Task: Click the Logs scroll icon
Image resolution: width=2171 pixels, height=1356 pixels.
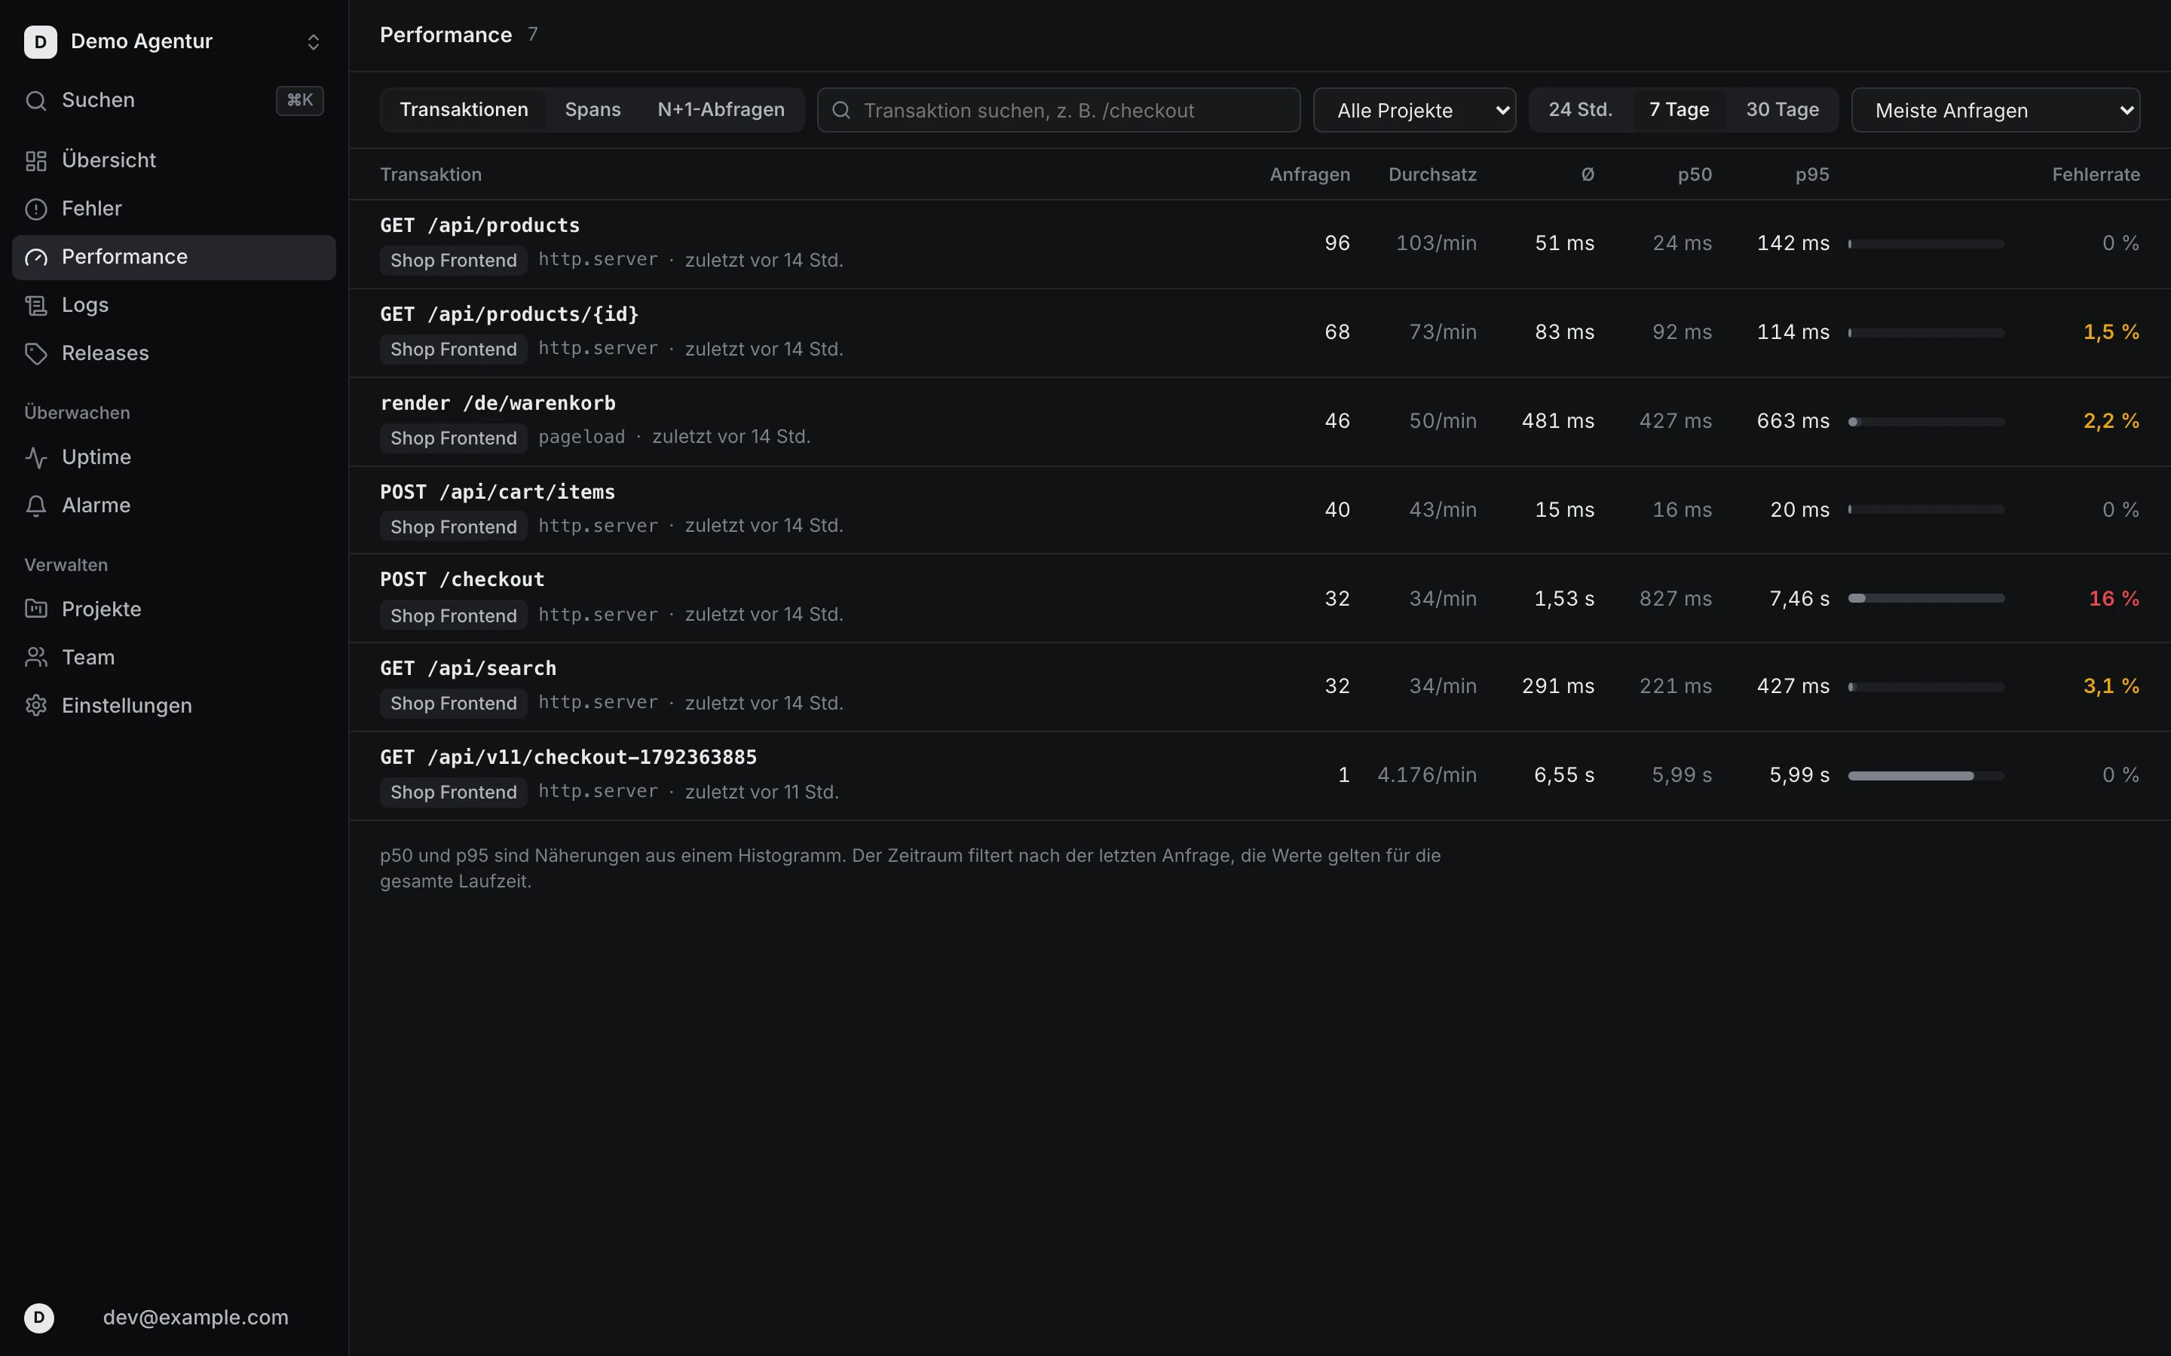Action: (x=36, y=306)
